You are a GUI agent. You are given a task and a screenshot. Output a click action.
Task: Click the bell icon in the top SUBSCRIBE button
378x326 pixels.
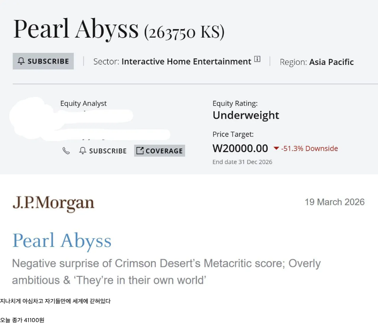[x=21, y=61]
